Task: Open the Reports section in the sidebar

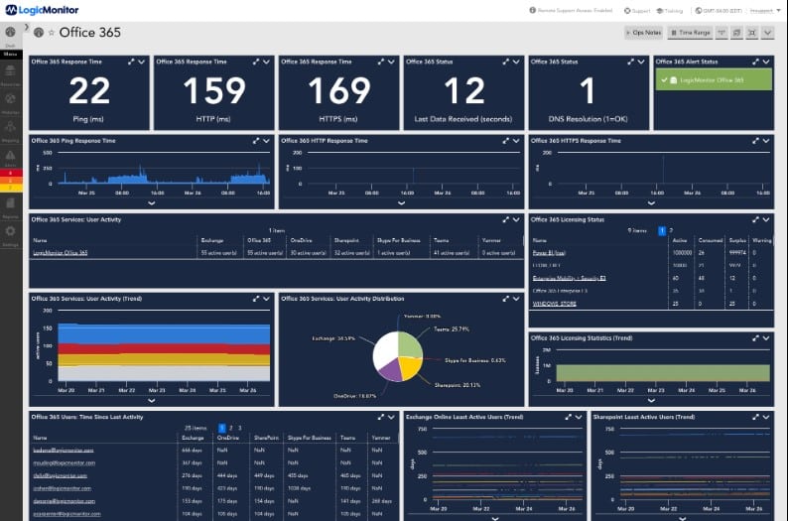Action: coord(11,207)
